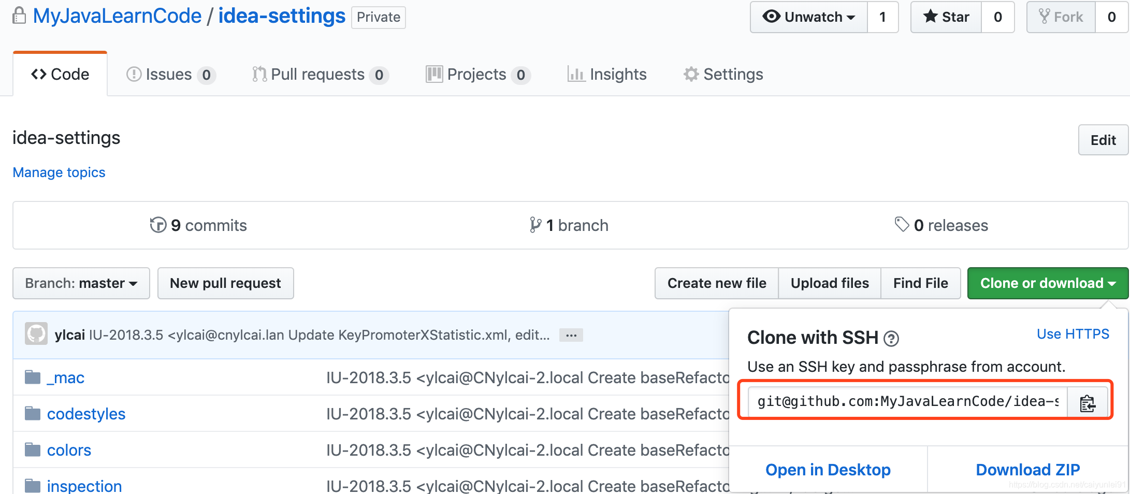Click the codestyles row commit message

tap(527, 414)
